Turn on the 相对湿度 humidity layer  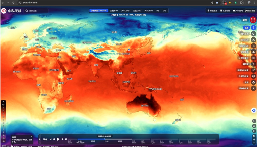click(253, 52)
